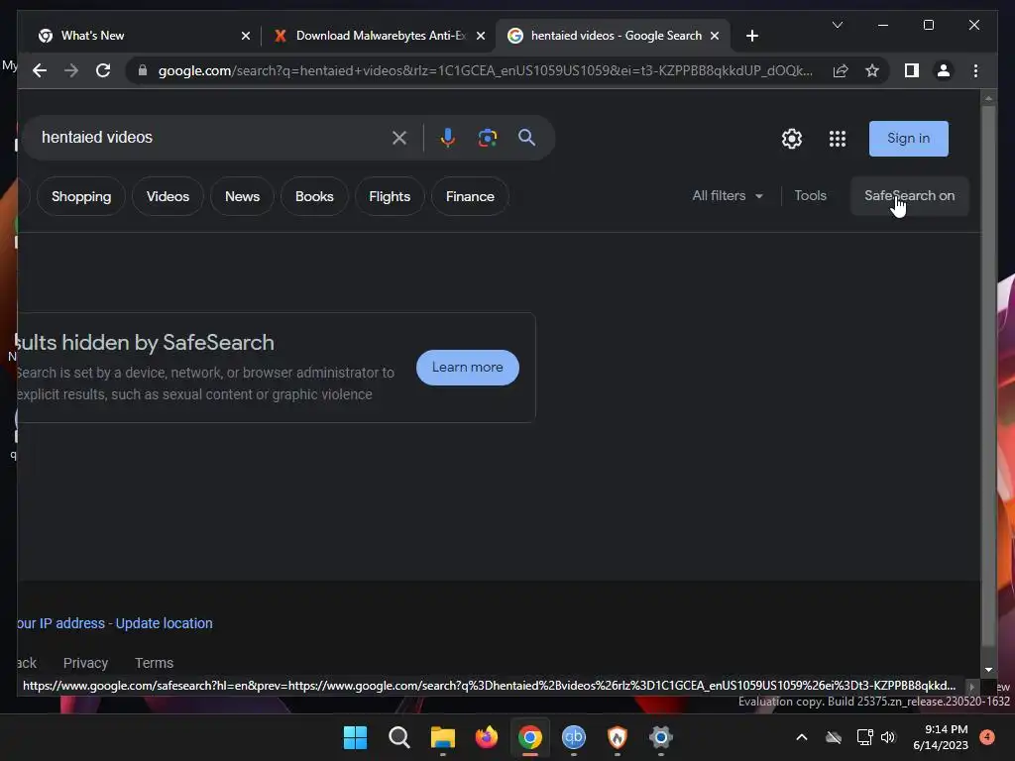This screenshot has height=761, width=1015.
Task: Filter results by Books
Action: coord(314,196)
